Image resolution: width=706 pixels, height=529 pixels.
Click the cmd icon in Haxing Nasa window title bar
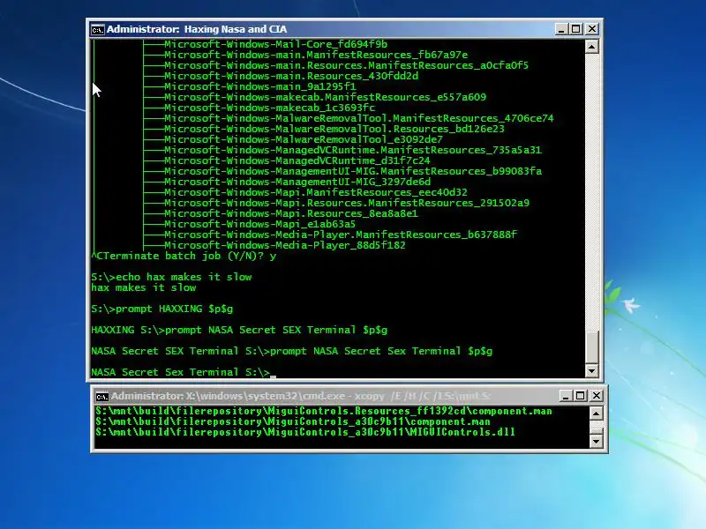[x=97, y=30]
